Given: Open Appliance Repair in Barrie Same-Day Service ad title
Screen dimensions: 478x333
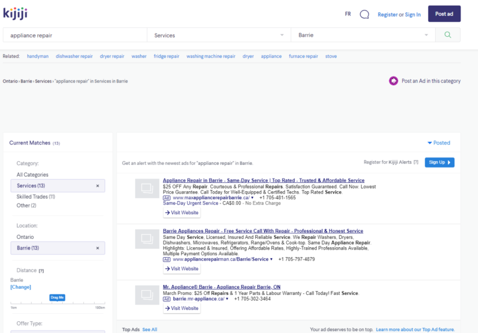Looking at the screenshot, I should pyautogui.click(x=263, y=181).
